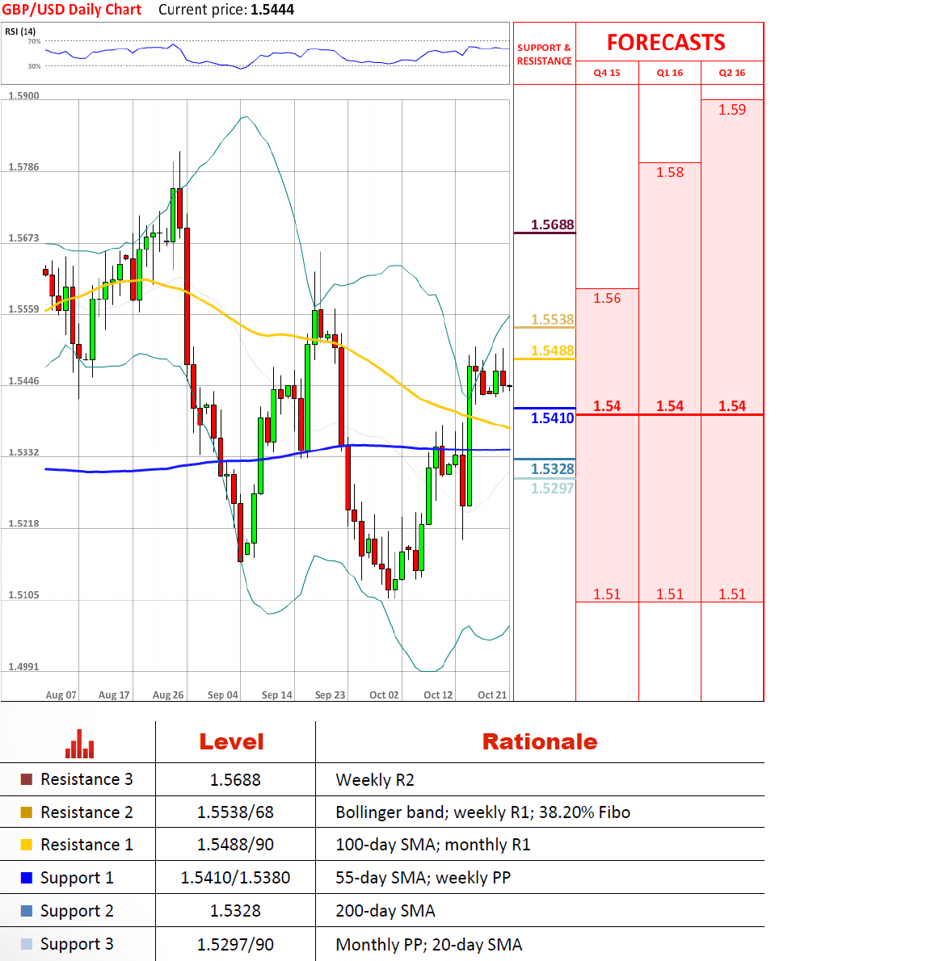Click the Resistance 1 yellow color swatch
The height and width of the screenshot is (961, 931).
(x=27, y=845)
